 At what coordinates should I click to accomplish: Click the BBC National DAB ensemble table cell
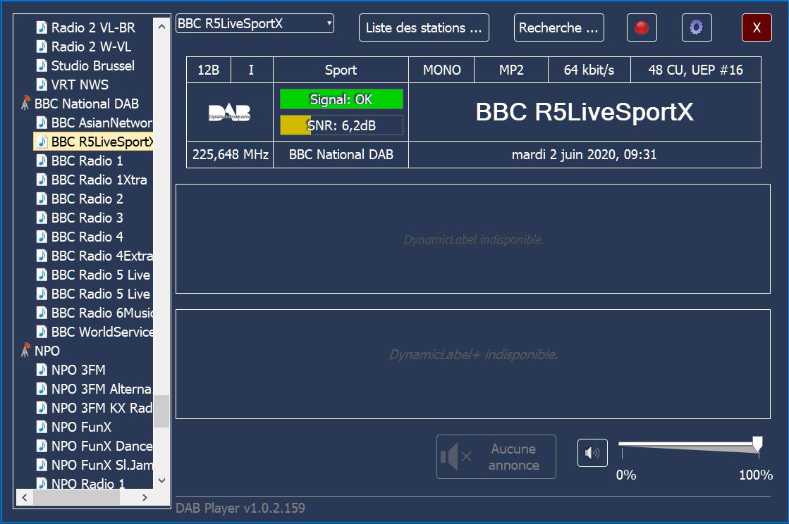pos(341,155)
